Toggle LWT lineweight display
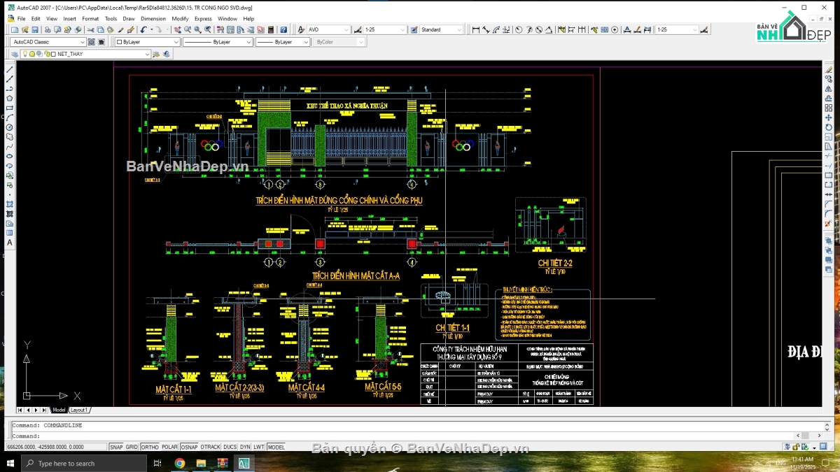This screenshot has height=472, width=840. pos(259,447)
